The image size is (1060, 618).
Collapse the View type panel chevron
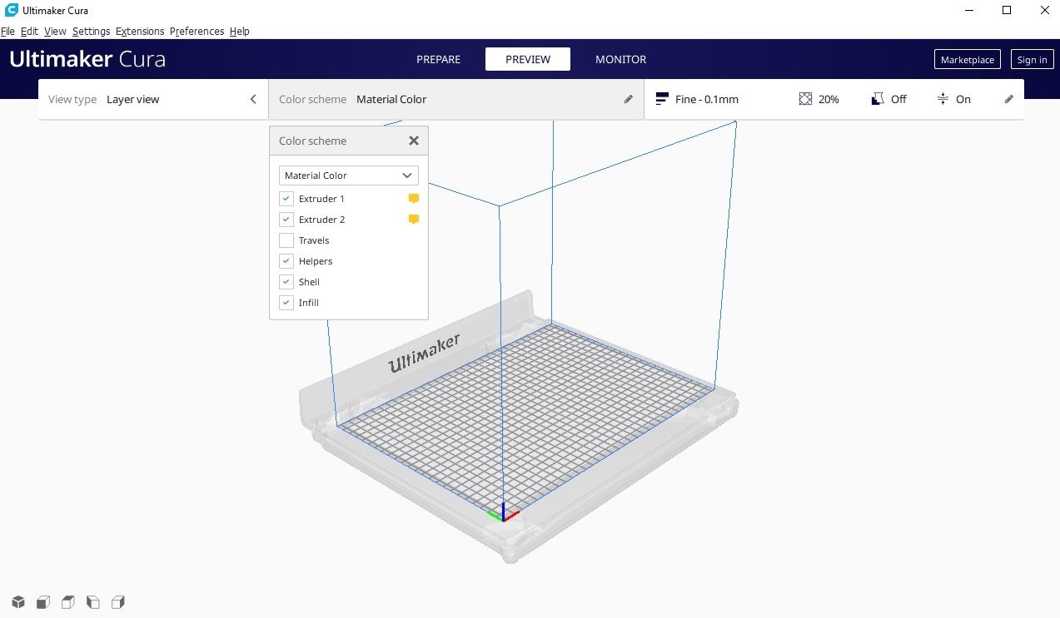(253, 99)
